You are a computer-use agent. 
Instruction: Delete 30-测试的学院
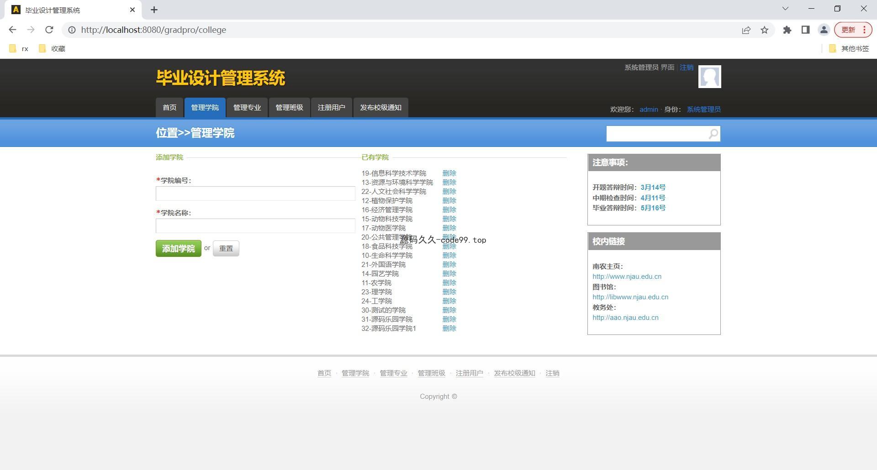(449, 310)
